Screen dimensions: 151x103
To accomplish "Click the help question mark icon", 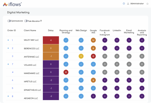I will (124, 3).
